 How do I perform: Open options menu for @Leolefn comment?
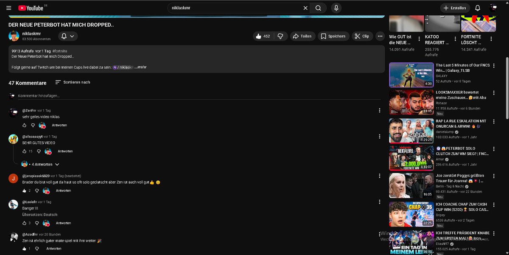point(379,202)
